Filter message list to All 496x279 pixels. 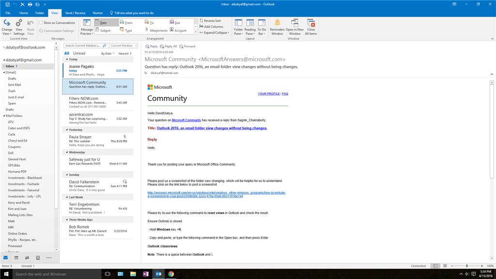[66, 53]
